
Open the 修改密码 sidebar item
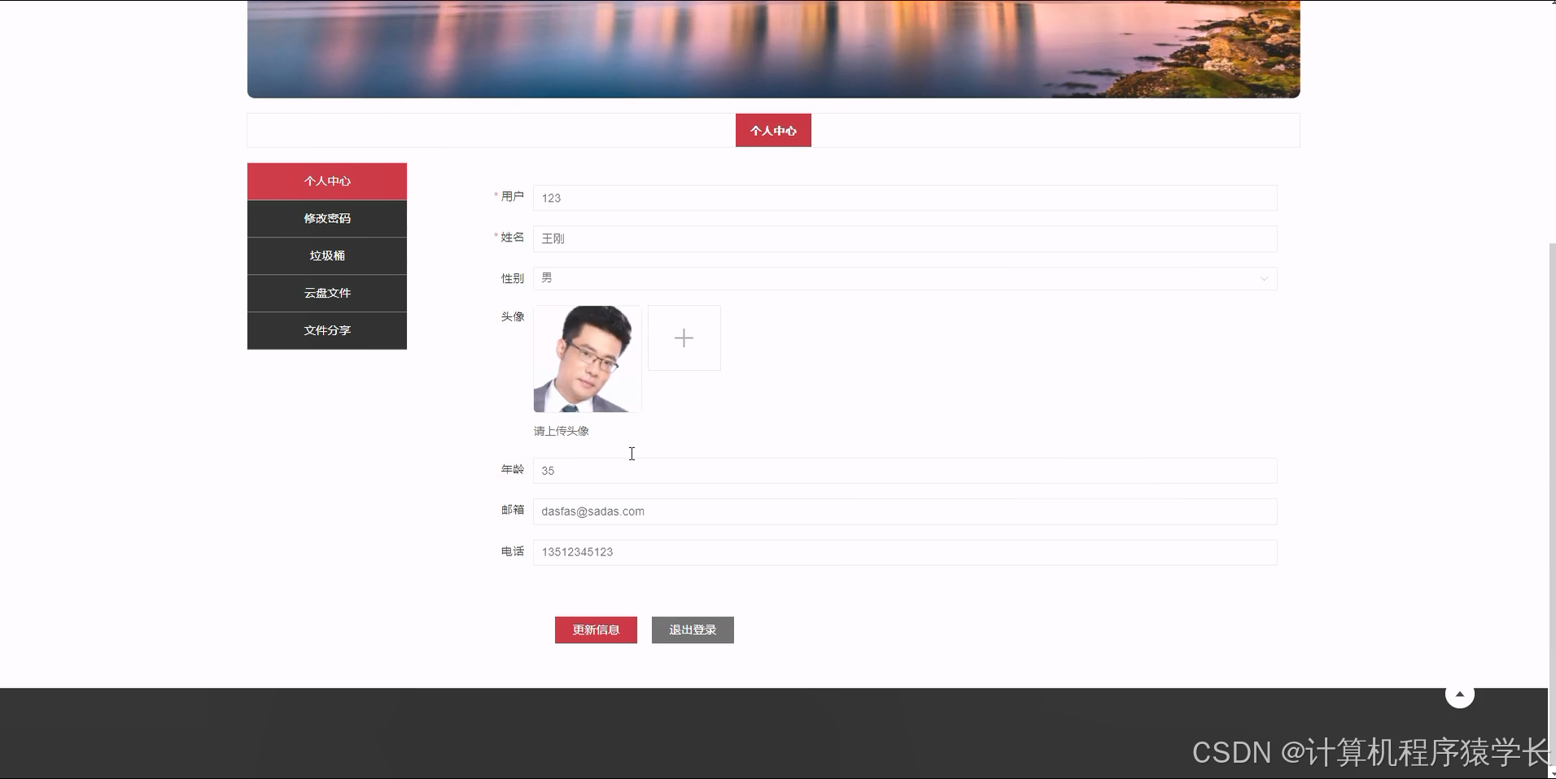tap(326, 218)
